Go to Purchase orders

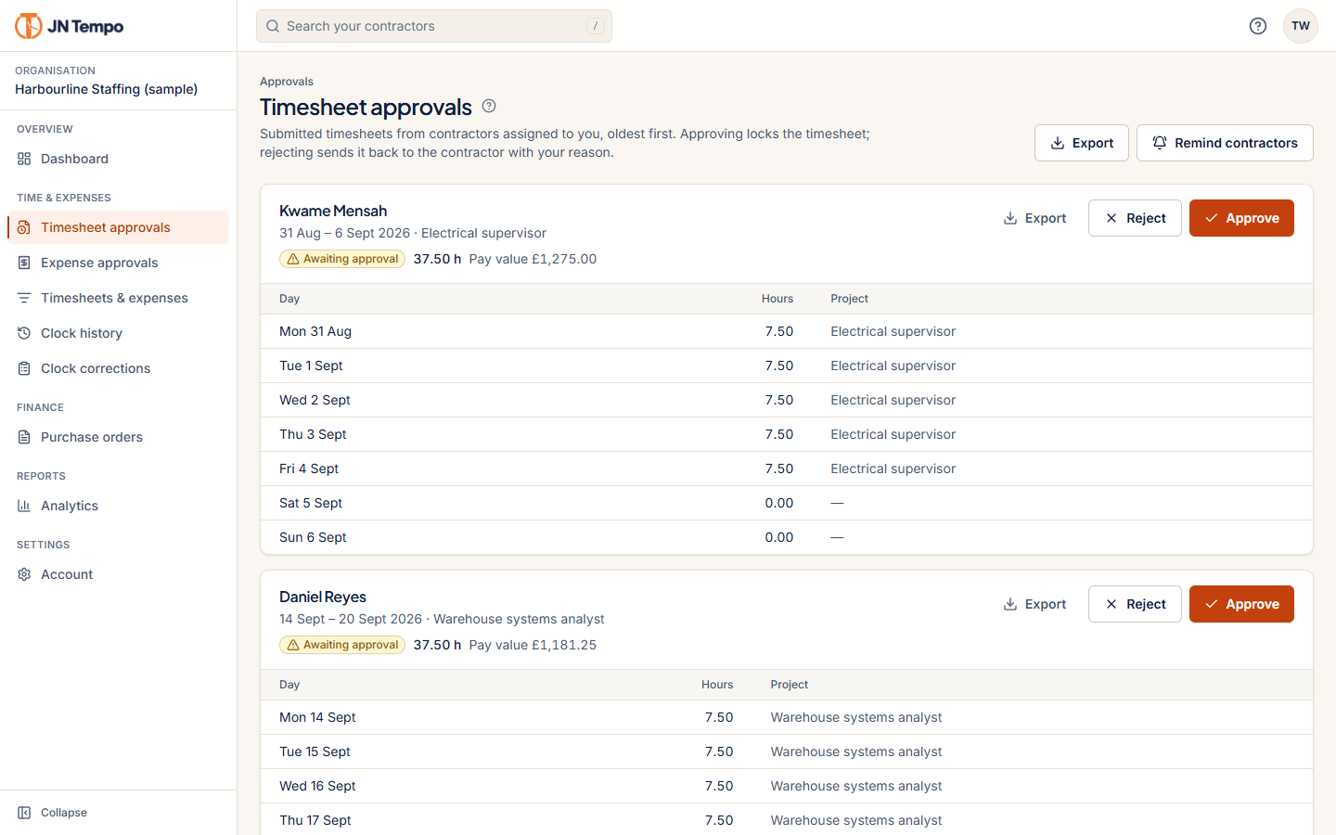pyautogui.click(x=118, y=437)
